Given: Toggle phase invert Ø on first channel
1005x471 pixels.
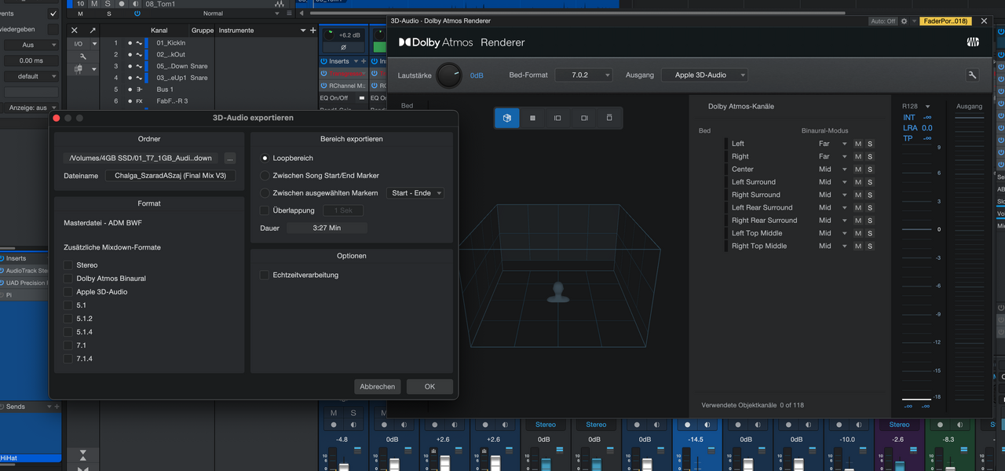Looking at the screenshot, I should 343,47.
